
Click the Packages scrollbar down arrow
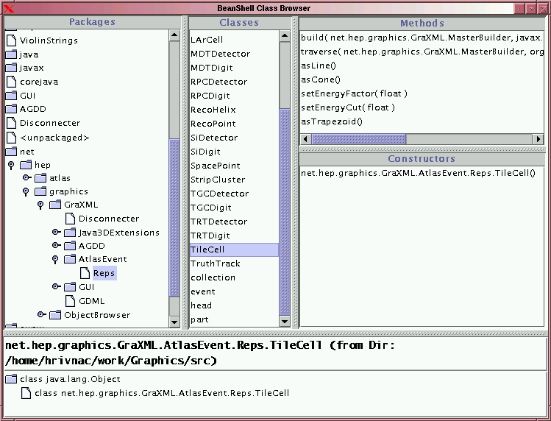174,322
